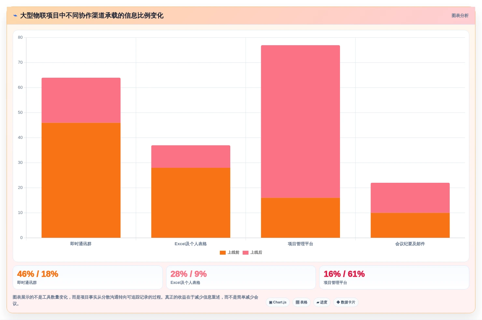Click the 项目管理平台 axis label under chart

pos(301,244)
